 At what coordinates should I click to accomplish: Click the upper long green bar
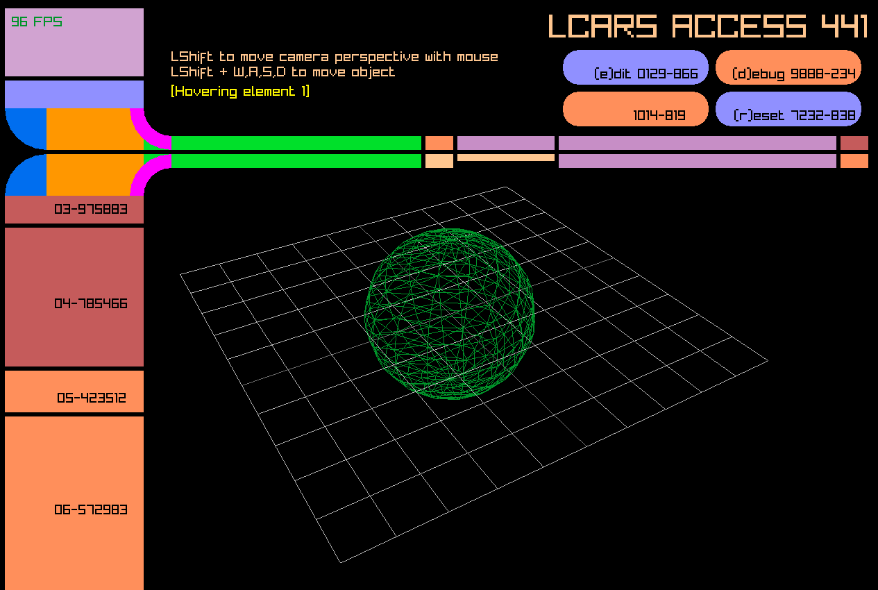pos(296,143)
